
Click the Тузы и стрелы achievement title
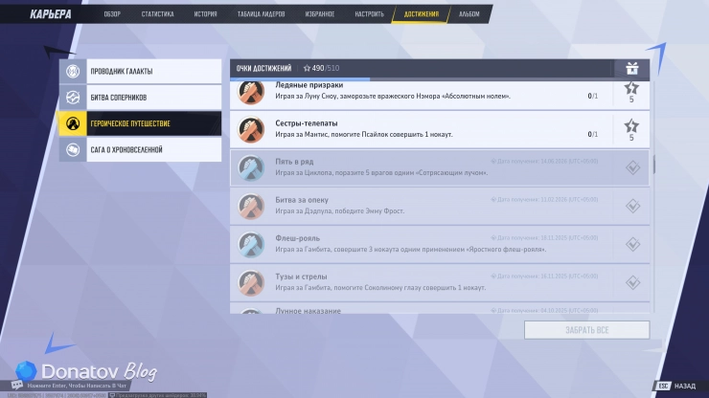301,276
